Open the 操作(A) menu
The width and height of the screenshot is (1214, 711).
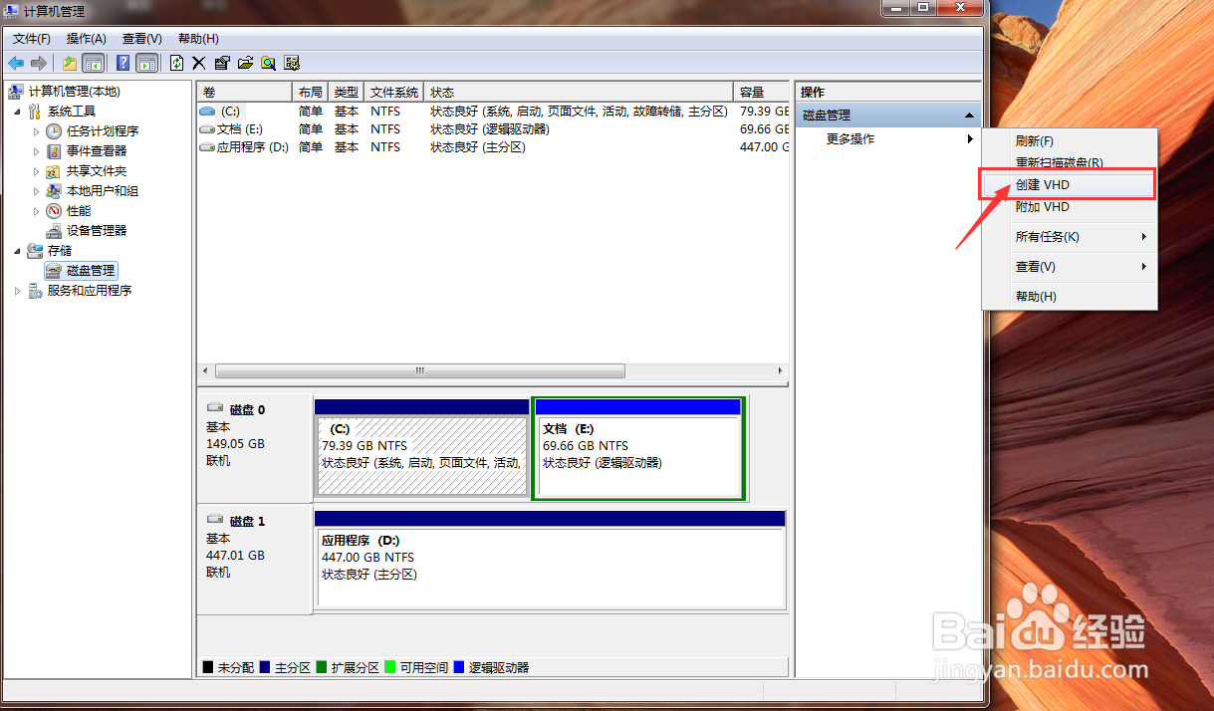(x=87, y=39)
